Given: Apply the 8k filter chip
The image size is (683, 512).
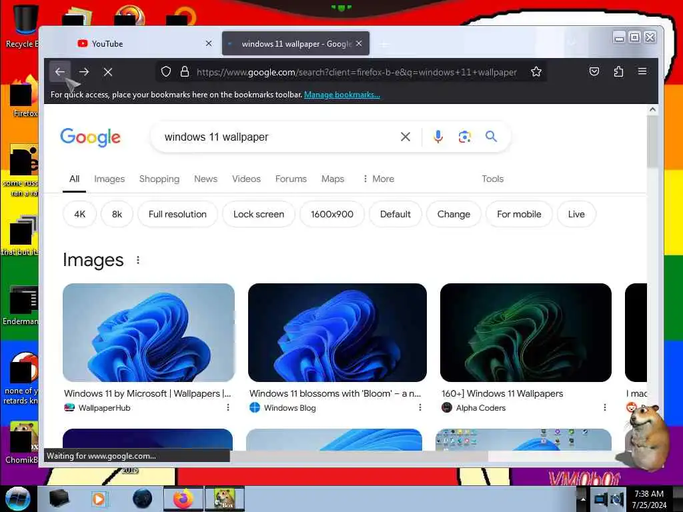Looking at the screenshot, I should (117, 214).
